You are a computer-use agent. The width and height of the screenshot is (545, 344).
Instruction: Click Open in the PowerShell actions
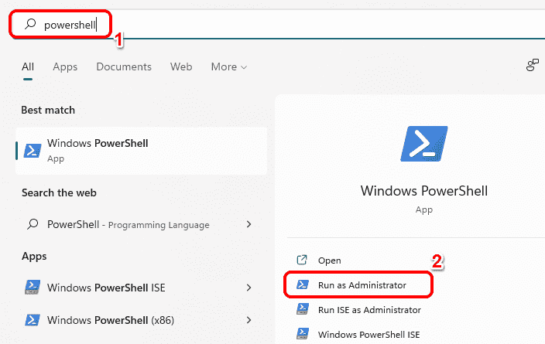(329, 261)
